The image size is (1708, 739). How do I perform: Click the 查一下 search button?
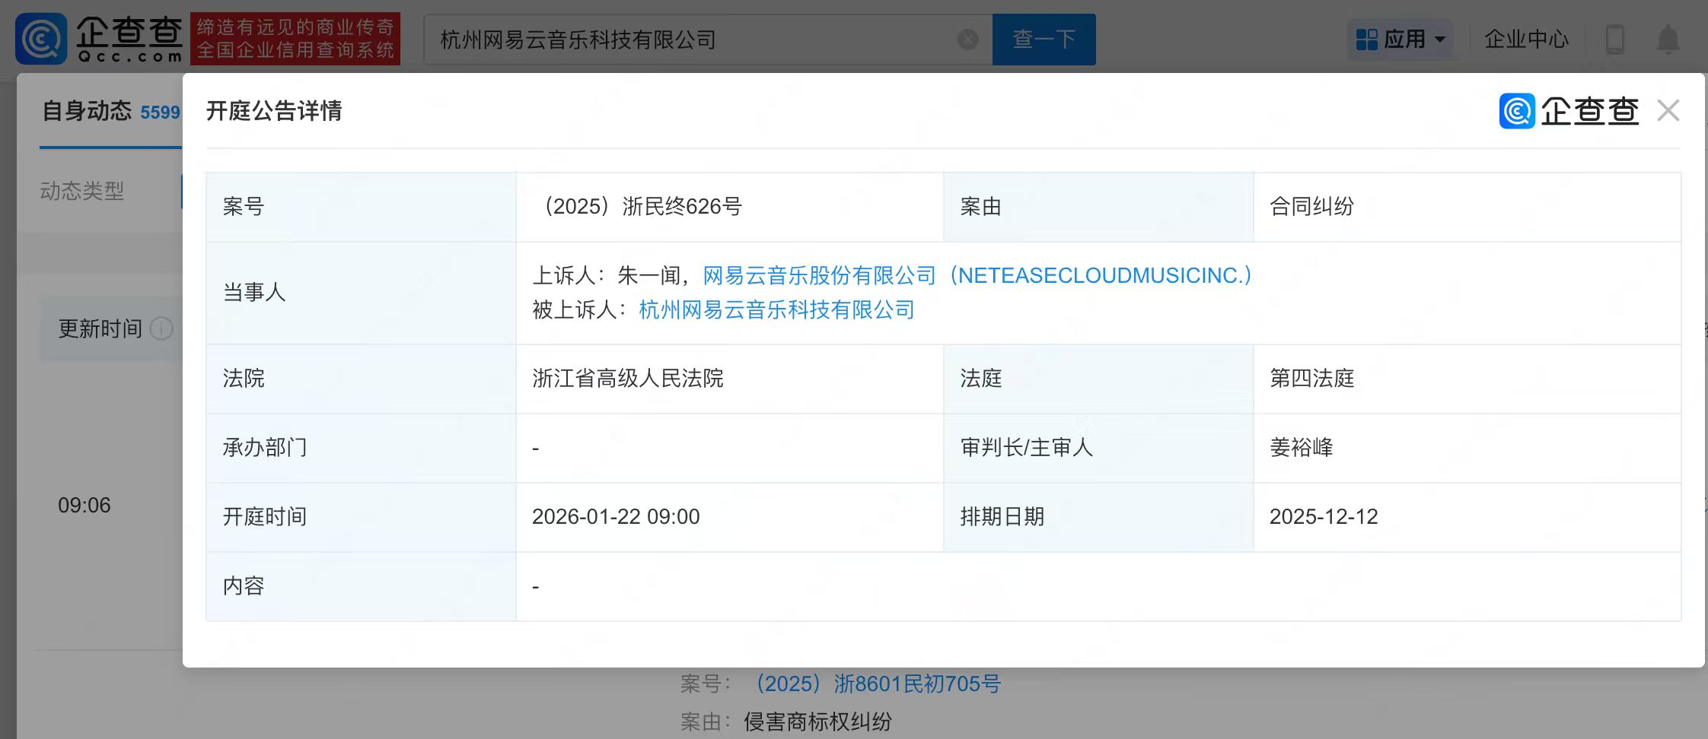1044,40
